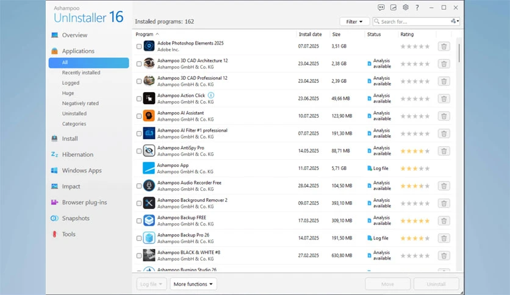Click info icon next to Ashampoo Action Click
This screenshot has width=510, height=295.
pyautogui.click(x=210, y=95)
